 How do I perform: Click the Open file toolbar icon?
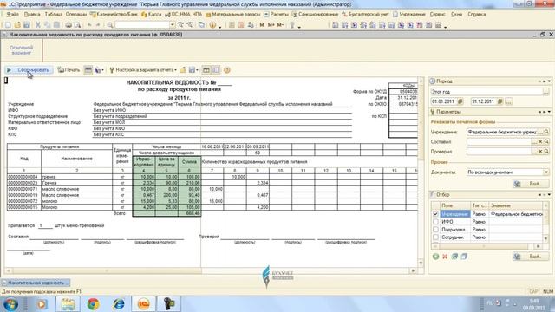coord(17,25)
